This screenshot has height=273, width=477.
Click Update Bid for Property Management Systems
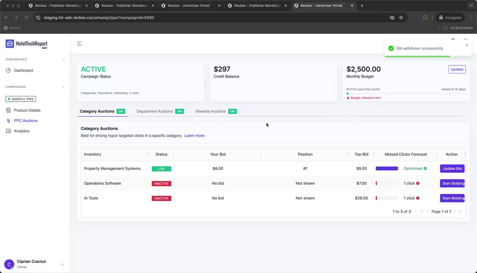click(x=452, y=168)
